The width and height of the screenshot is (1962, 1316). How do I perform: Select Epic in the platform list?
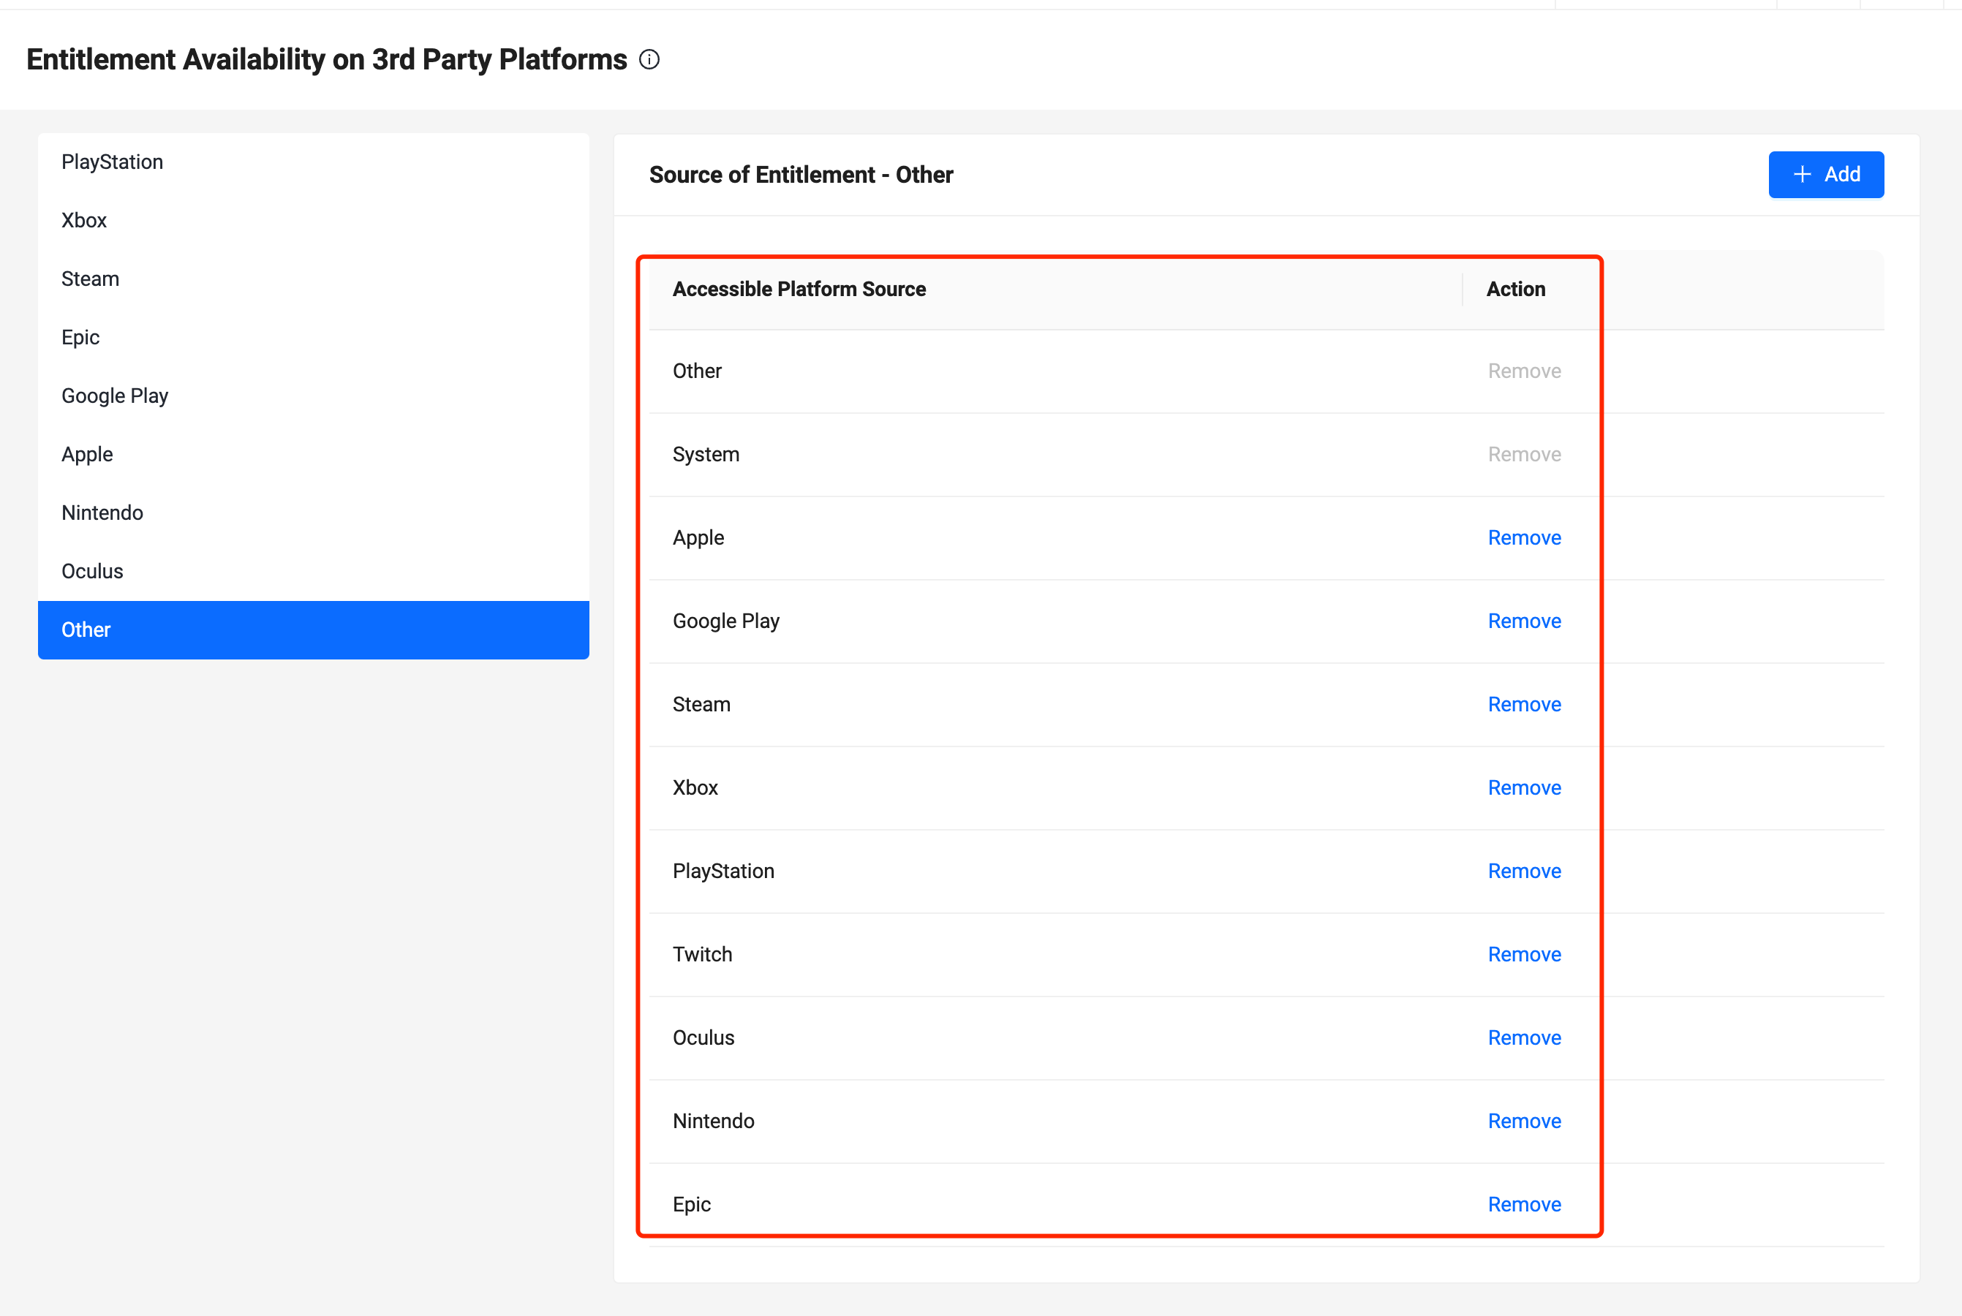point(313,337)
